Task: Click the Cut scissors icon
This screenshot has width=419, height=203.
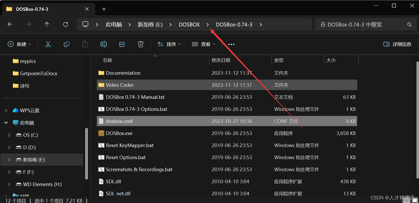Action: click(x=48, y=44)
